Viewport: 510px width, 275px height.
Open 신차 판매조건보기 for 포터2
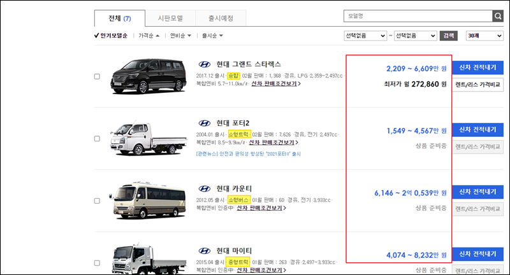pyautogui.click(x=273, y=143)
